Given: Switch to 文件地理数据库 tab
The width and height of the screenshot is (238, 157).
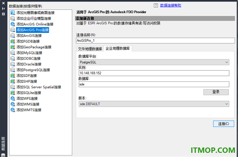Looking at the screenshot, I should [90, 49].
